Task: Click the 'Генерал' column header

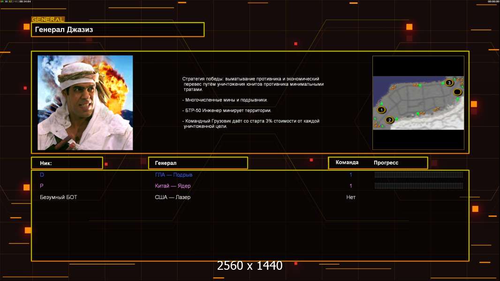Action: 198,163
